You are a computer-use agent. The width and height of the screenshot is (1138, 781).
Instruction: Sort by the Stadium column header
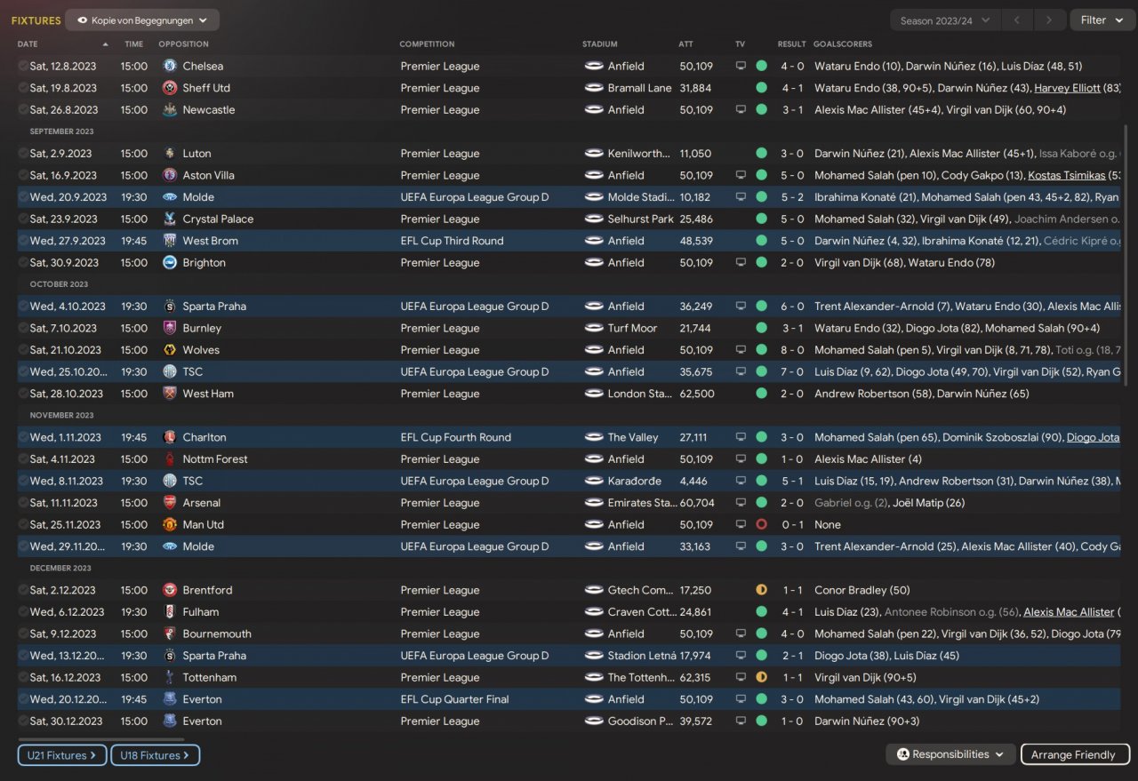599,44
